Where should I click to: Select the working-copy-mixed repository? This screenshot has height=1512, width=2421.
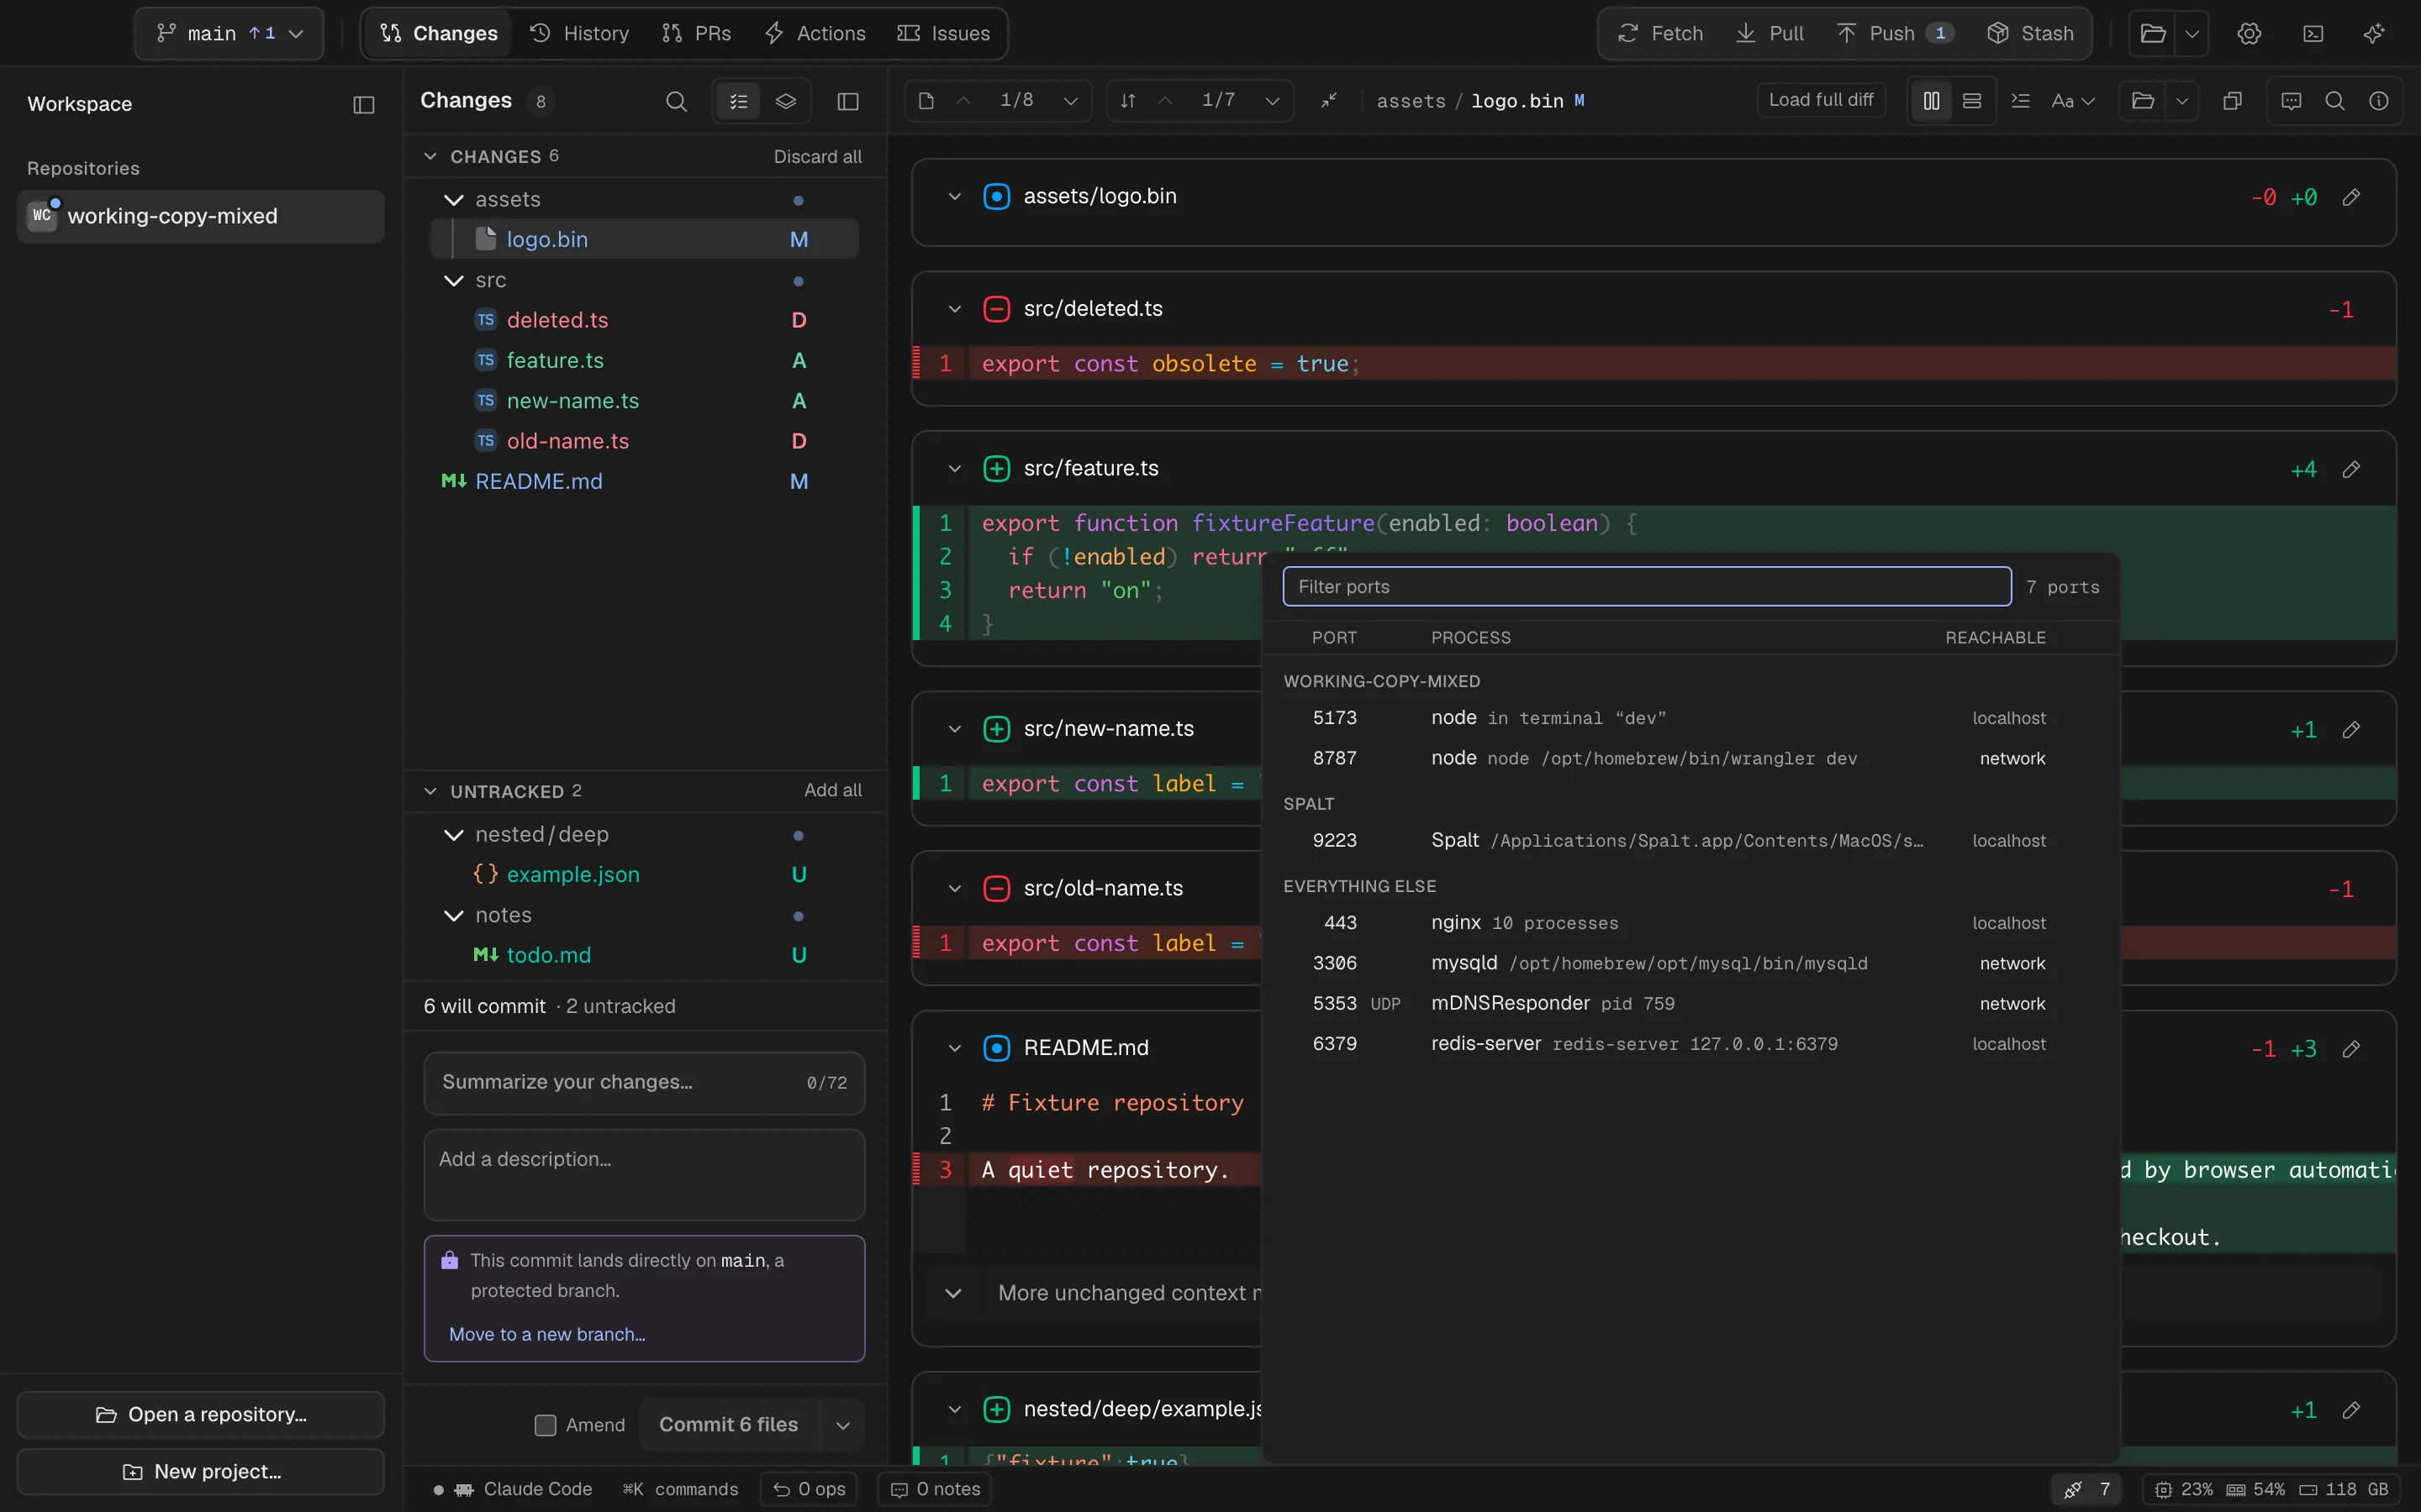(201, 216)
